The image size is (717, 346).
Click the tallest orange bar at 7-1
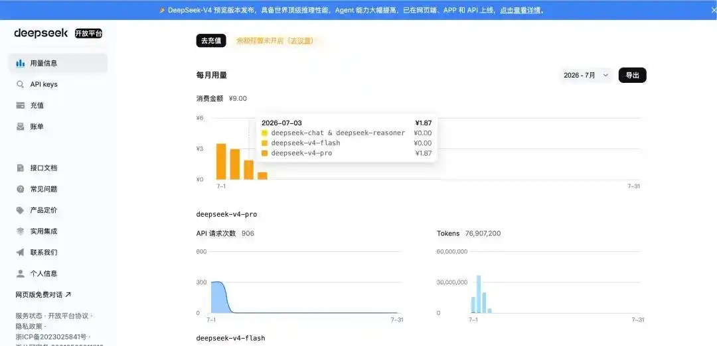pyautogui.click(x=221, y=162)
